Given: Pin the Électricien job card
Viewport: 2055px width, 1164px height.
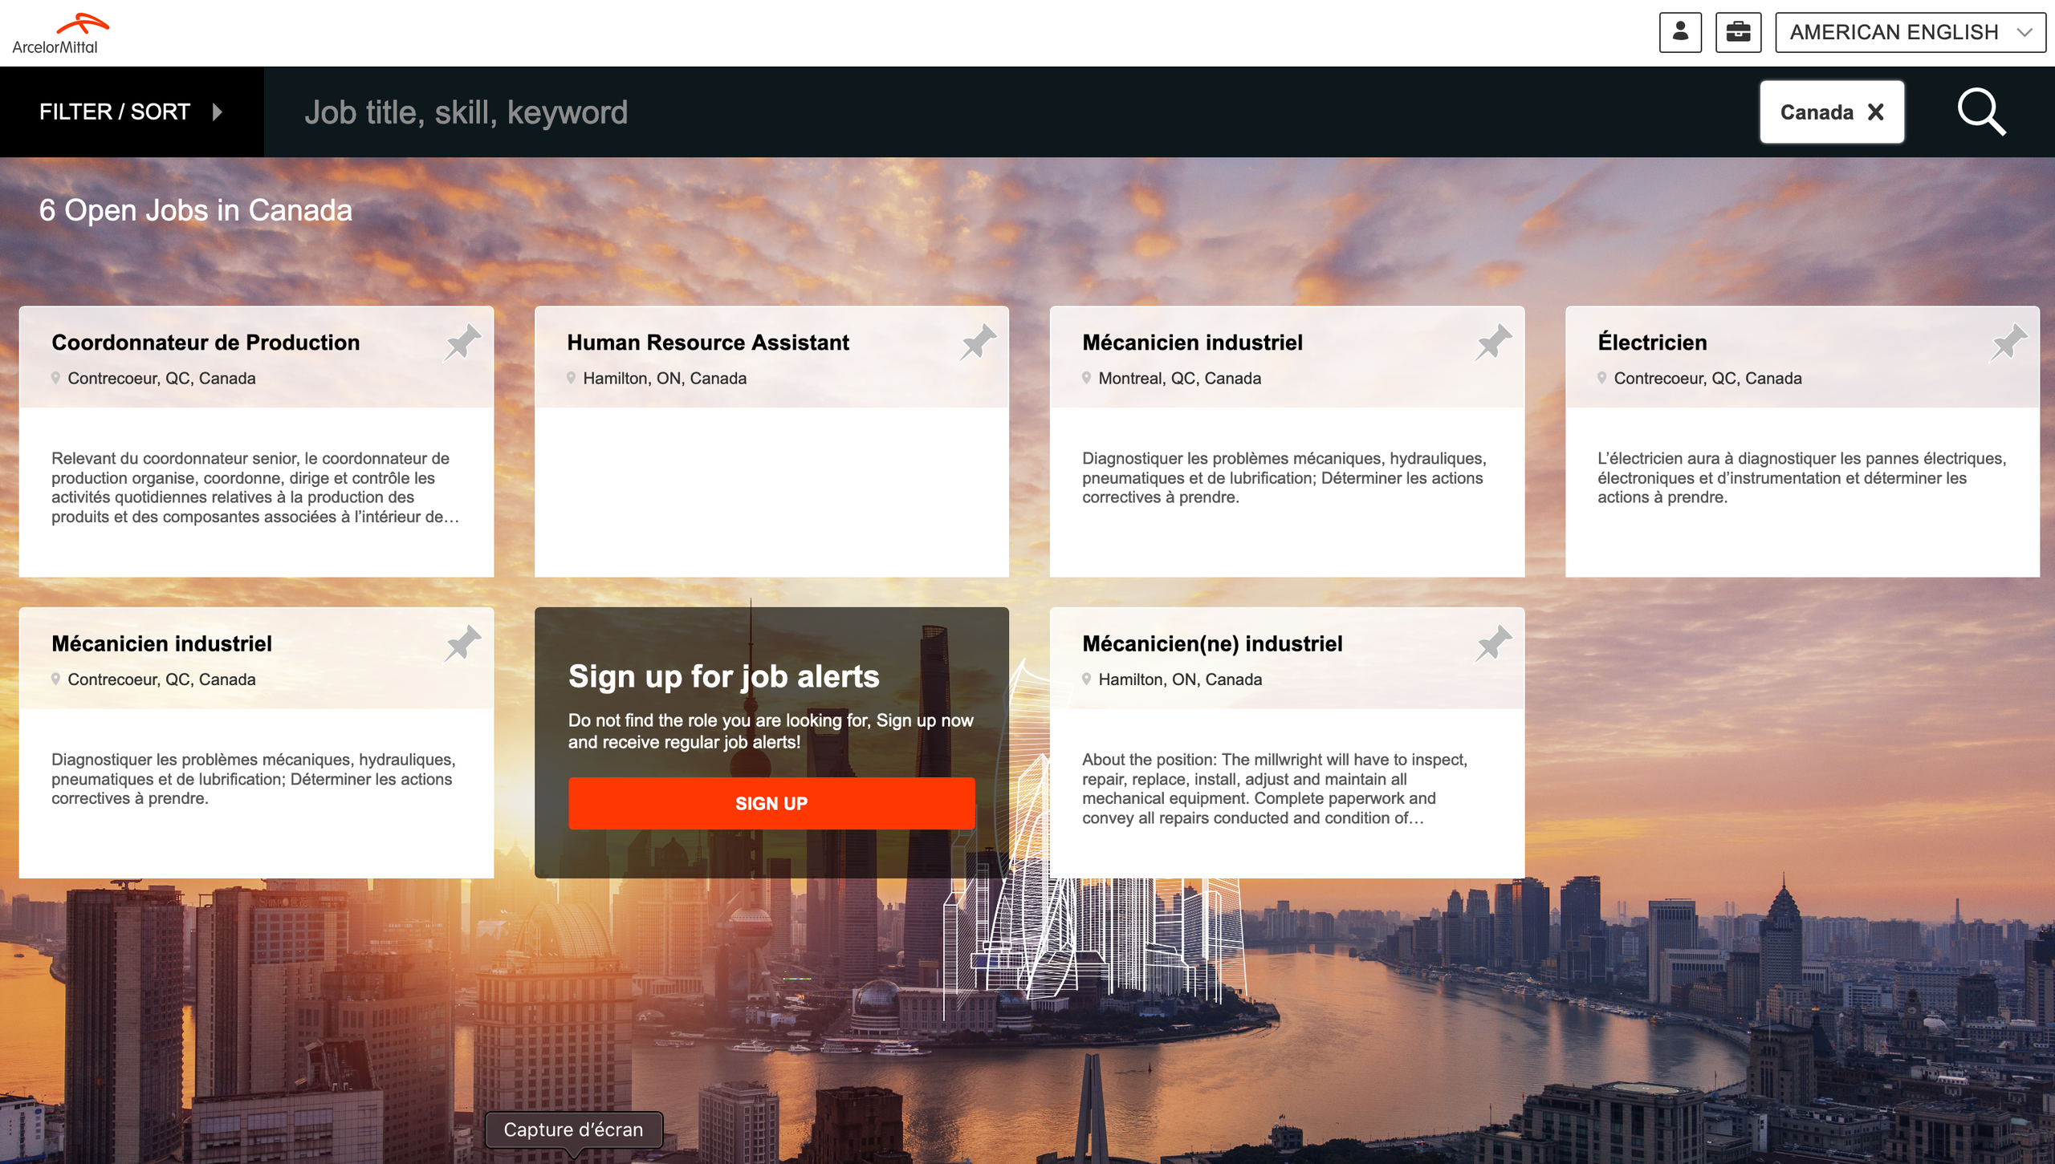Looking at the screenshot, I should 2008,343.
